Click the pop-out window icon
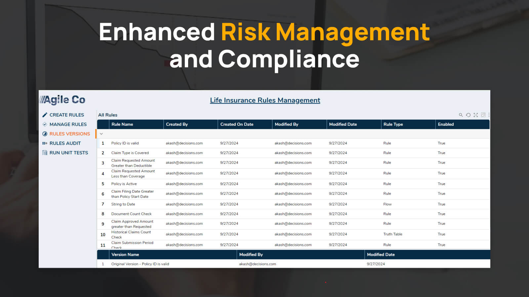Viewport: 529px width, 297px height. pyautogui.click(x=483, y=115)
